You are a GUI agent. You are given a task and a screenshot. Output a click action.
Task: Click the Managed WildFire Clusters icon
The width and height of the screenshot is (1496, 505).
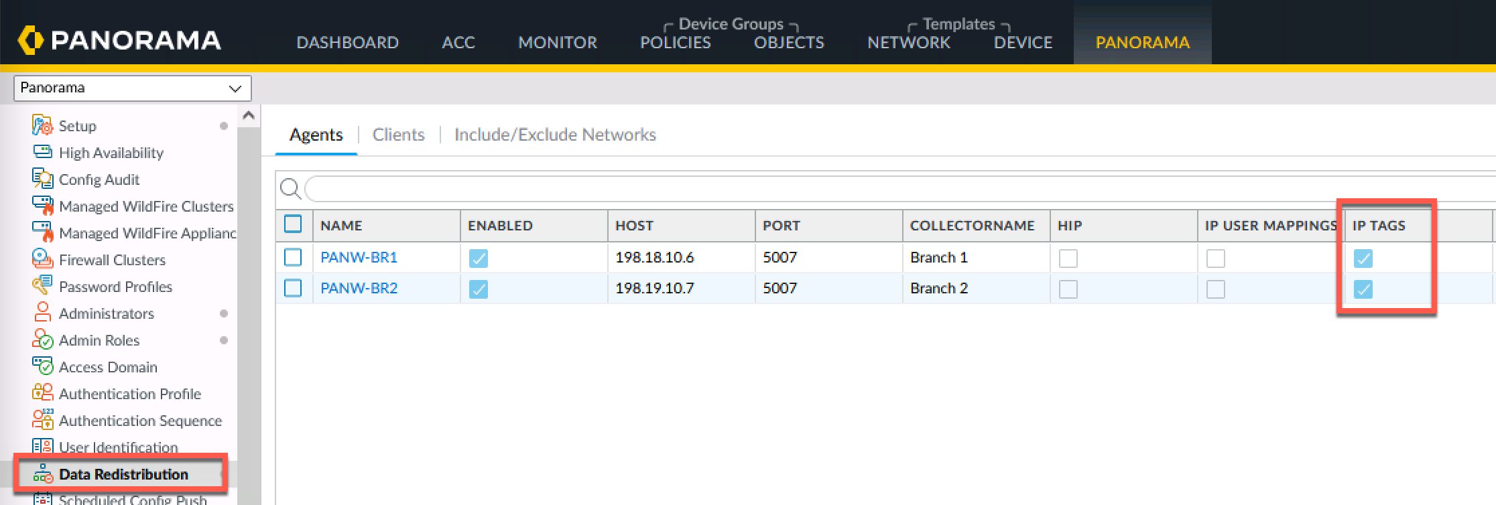(x=42, y=206)
